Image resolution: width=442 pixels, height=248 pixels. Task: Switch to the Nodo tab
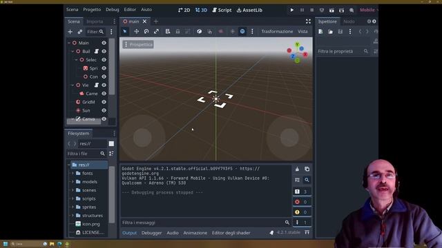tap(349, 21)
